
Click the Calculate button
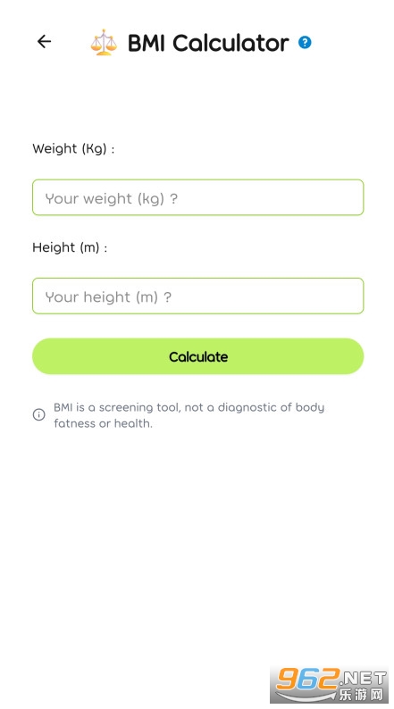pos(197,356)
